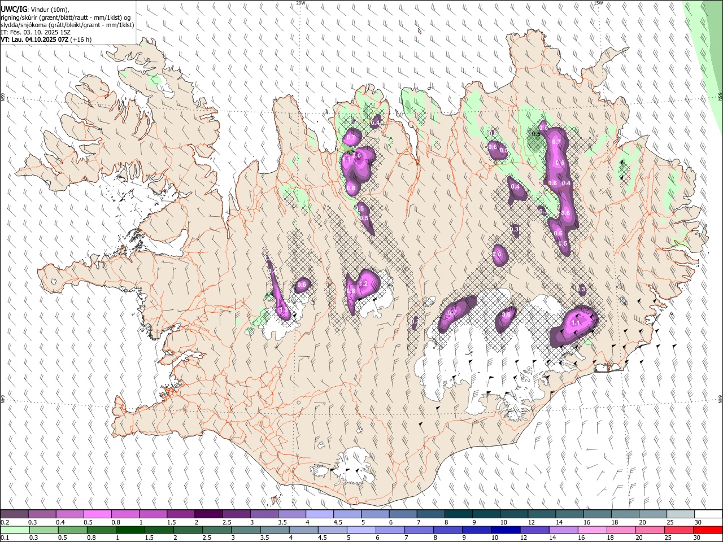This screenshot has width=723, height=542.
Task: Click the 'VT: Lau. 04.10.2025 07Z' valid time
Action: [34, 40]
